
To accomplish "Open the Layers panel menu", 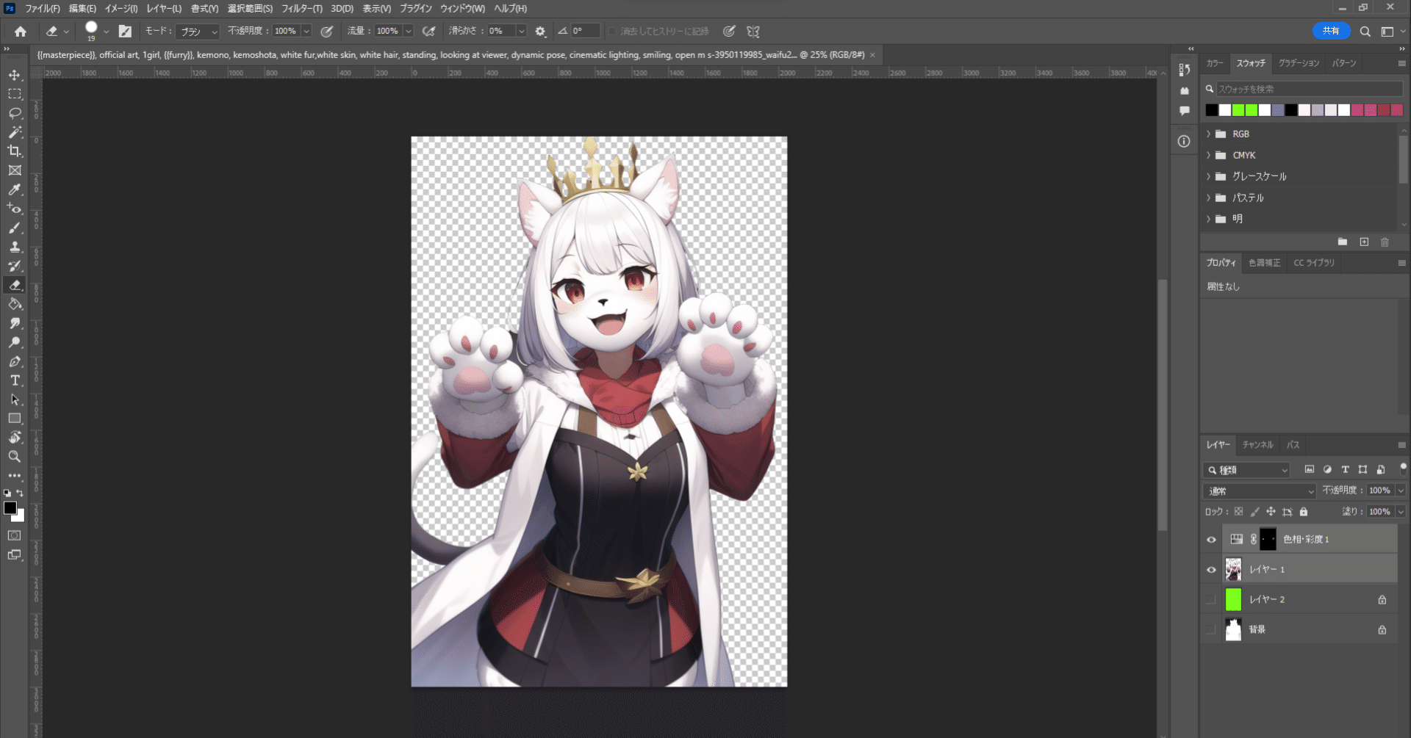I will point(1401,445).
